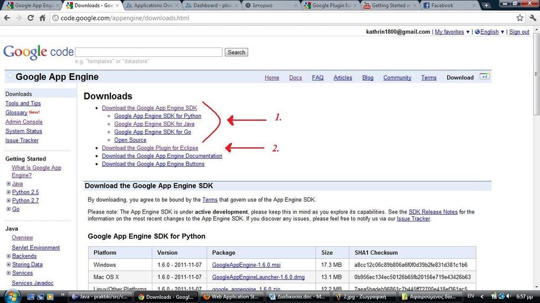
Task: Open the Issue Tracker sidebar link
Action: [22, 140]
